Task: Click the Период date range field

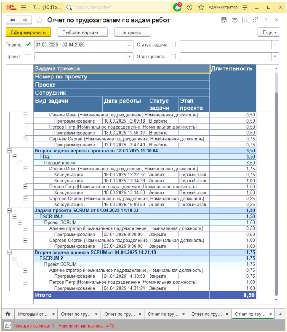Action: coord(80,44)
